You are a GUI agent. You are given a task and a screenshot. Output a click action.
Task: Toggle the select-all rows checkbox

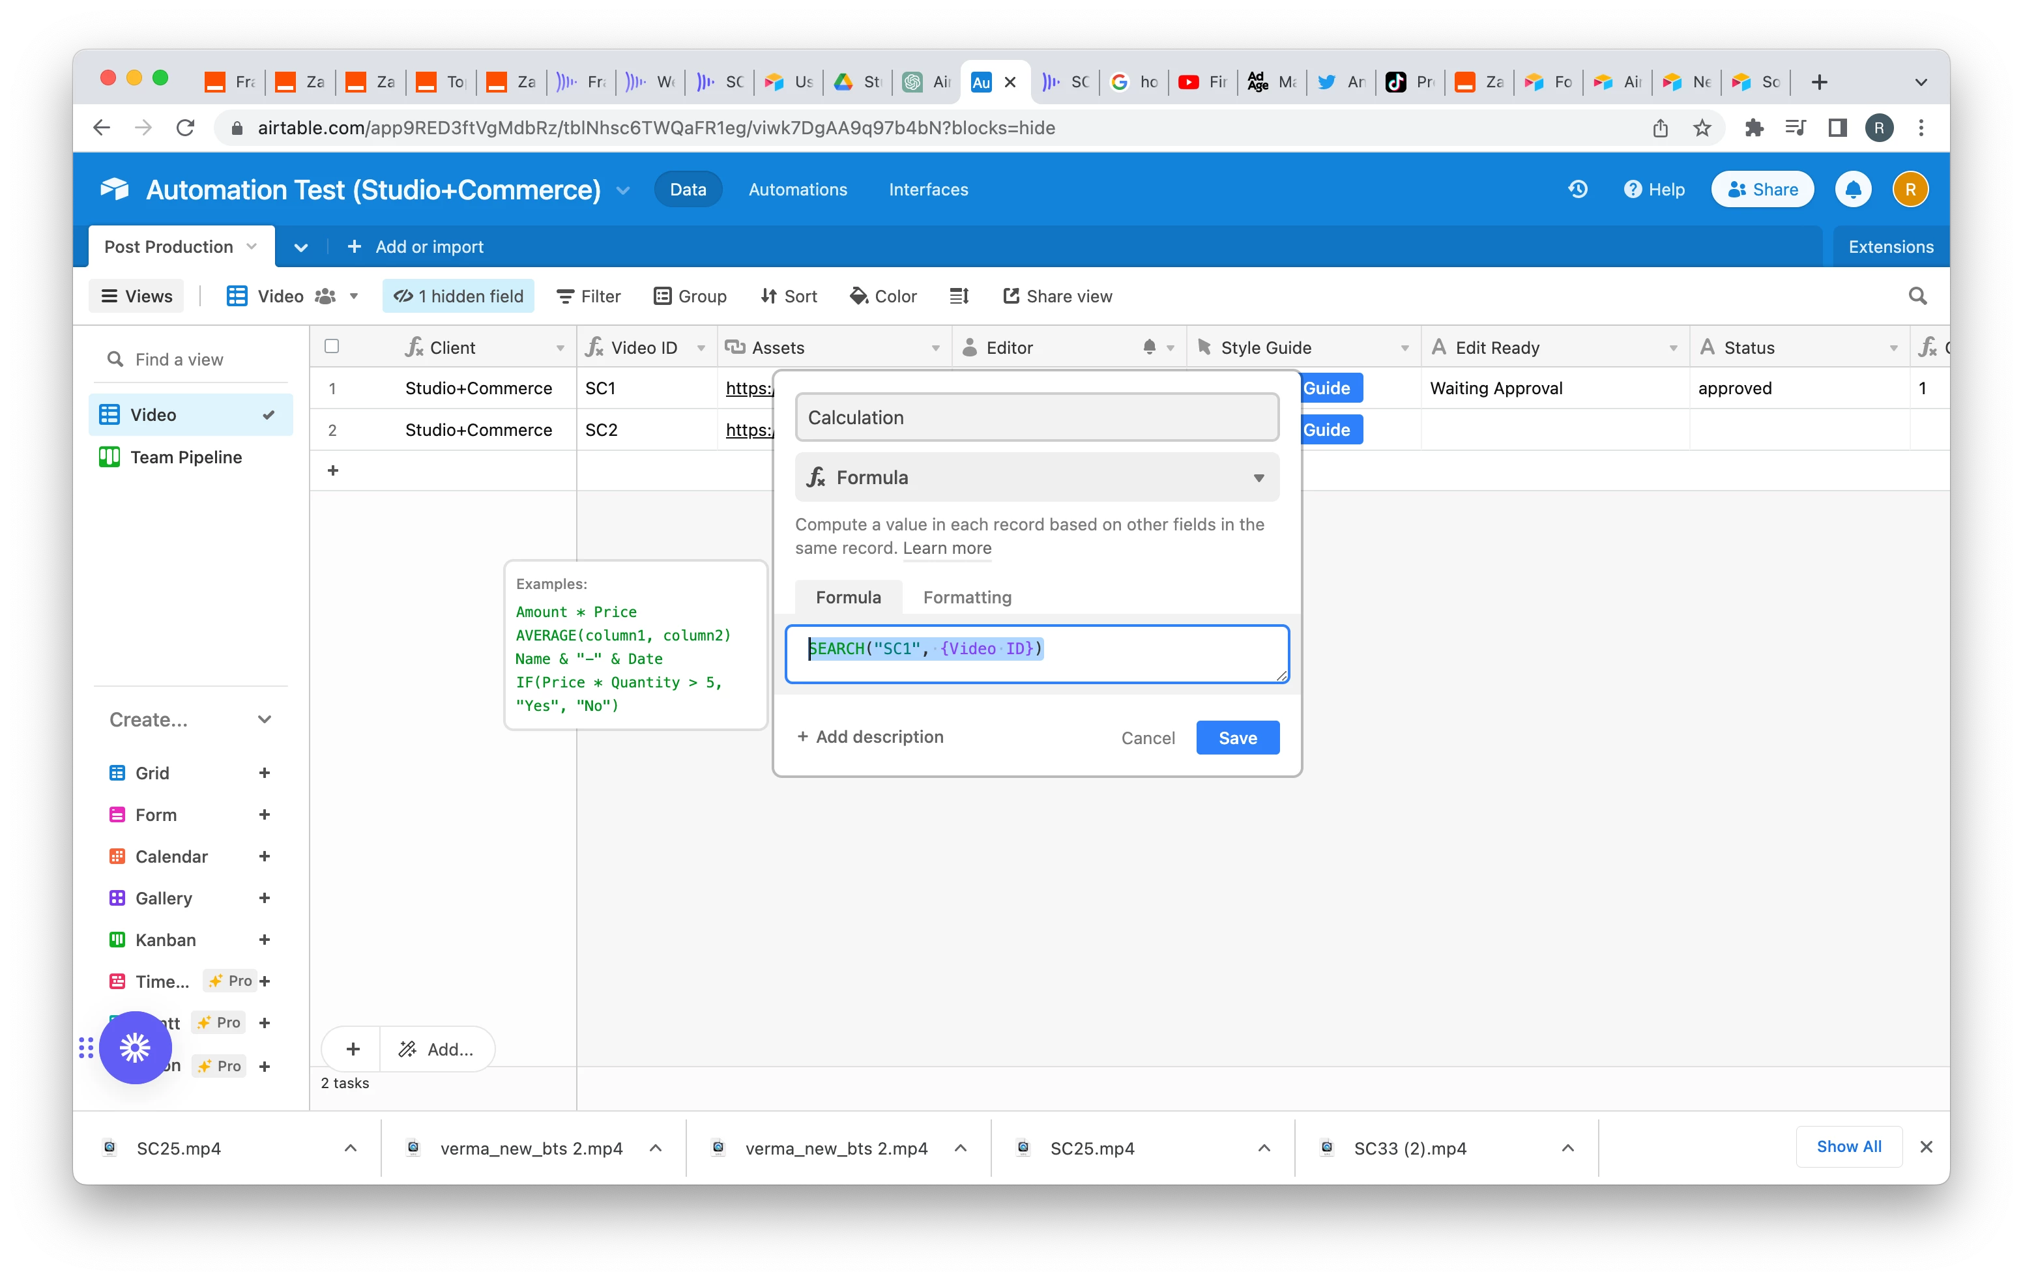pos(332,347)
